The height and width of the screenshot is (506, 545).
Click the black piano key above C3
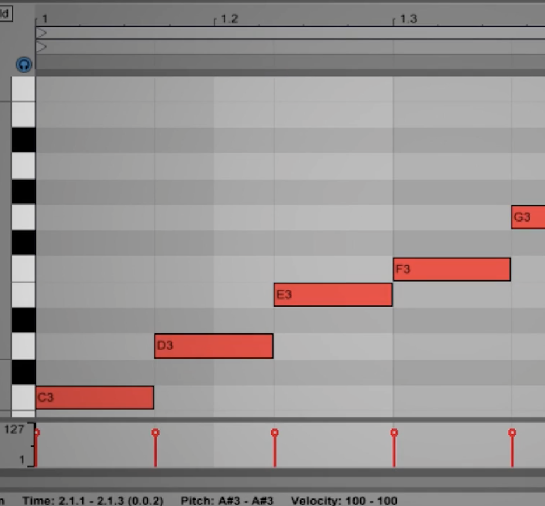(23, 373)
